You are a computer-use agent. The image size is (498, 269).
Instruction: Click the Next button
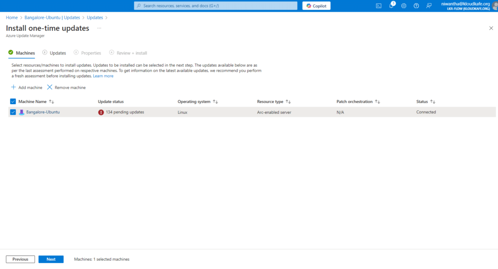tap(51, 259)
